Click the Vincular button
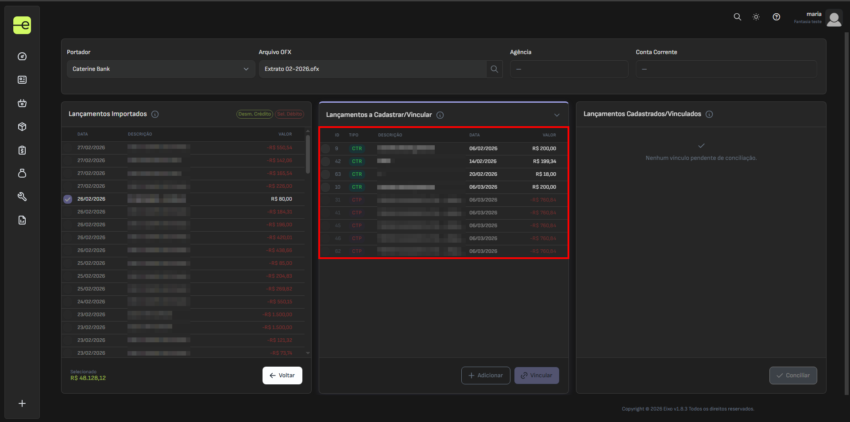 [537, 376]
